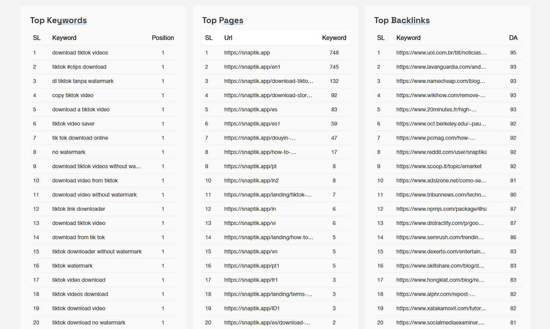Screen dimensions: 550x329
Task: Click the DA column header
Action: click(513, 38)
